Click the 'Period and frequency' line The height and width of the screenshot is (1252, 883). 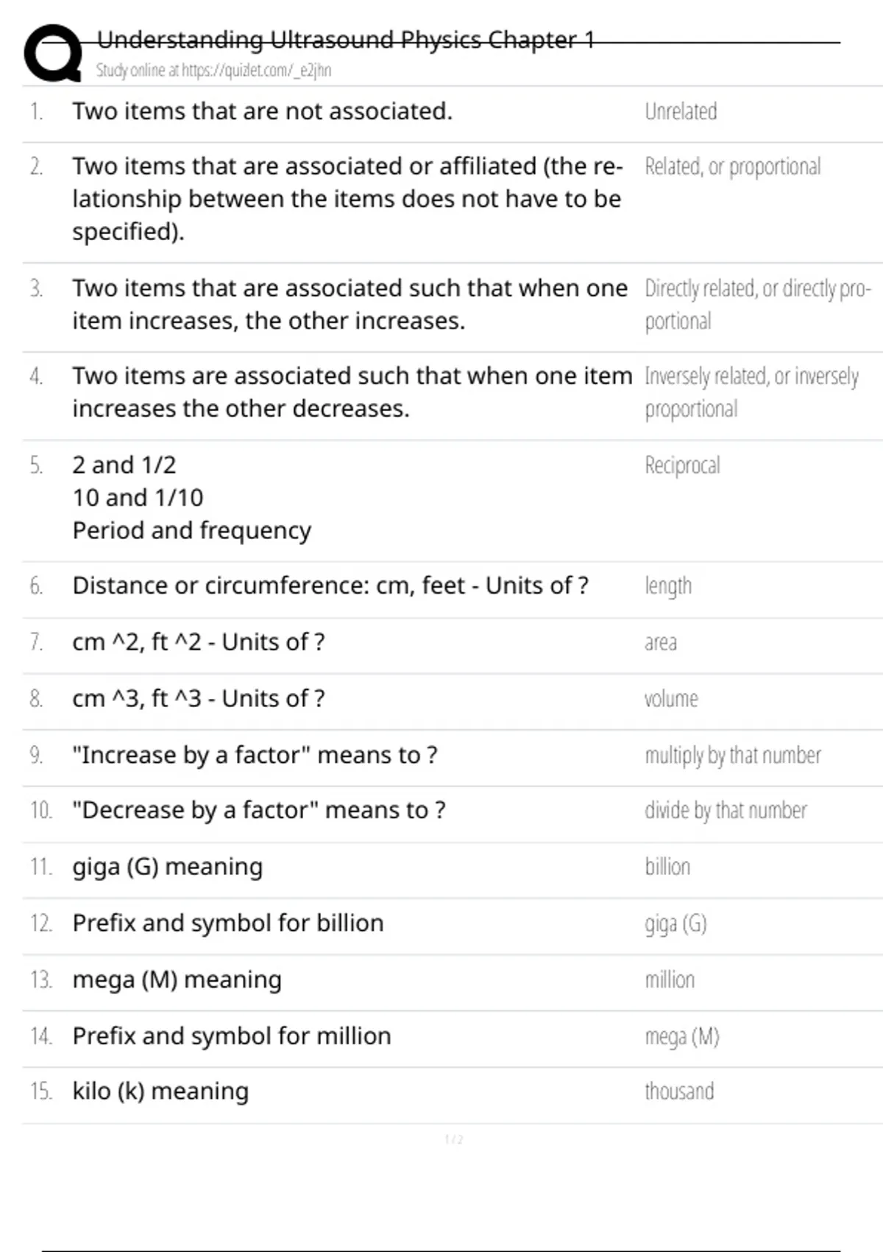coord(191,530)
